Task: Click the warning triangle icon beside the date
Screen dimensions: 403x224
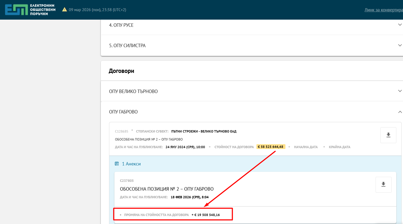Action: tap(64, 10)
